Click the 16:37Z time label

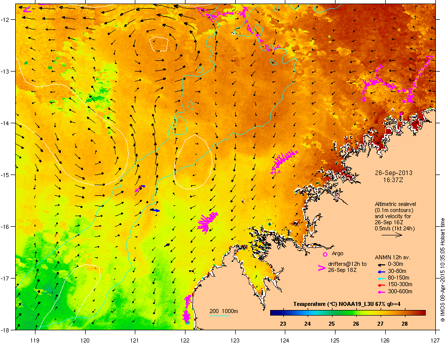pyautogui.click(x=393, y=180)
